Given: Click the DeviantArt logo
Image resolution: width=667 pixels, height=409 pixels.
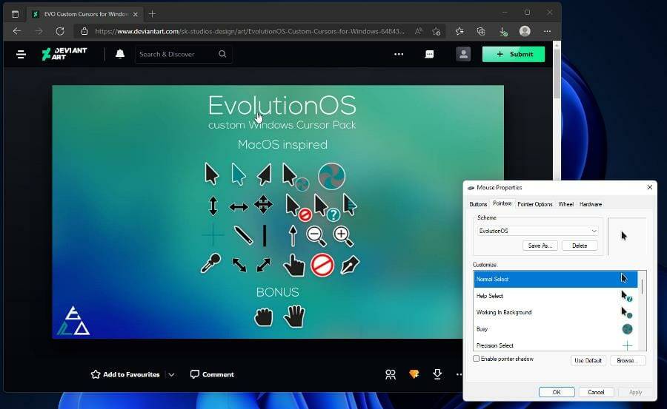Looking at the screenshot, I should click(x=64, y=54).
